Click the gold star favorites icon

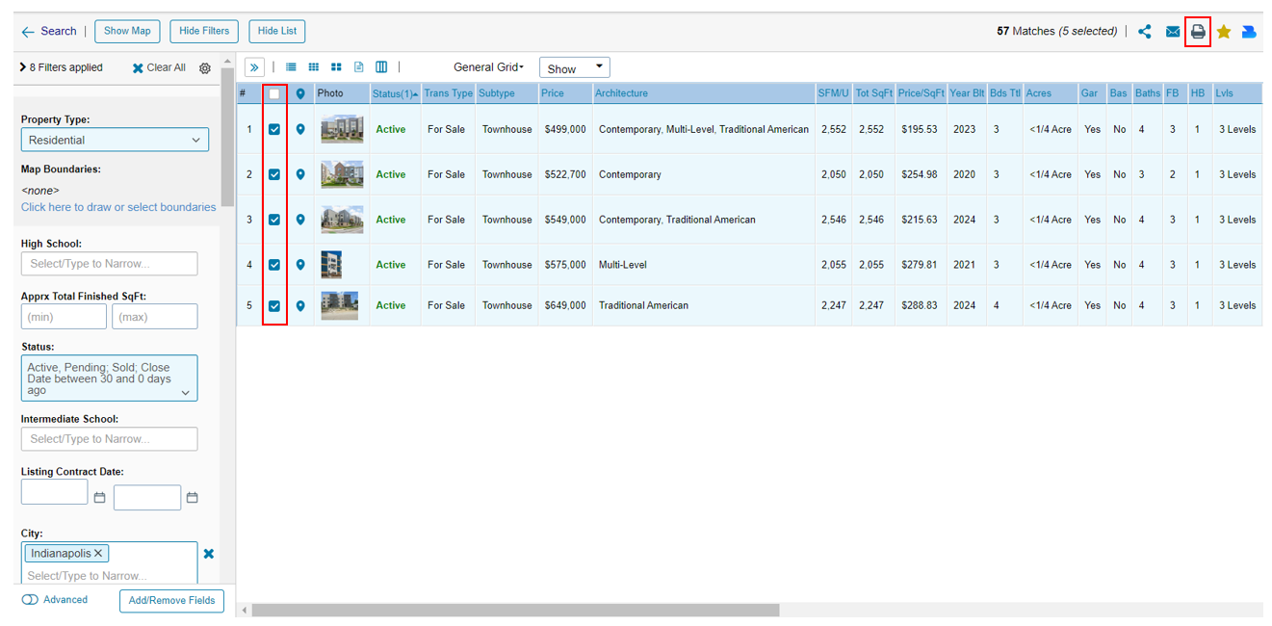1224,32
